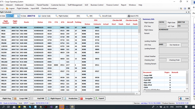Run Search (F5)

133,16
